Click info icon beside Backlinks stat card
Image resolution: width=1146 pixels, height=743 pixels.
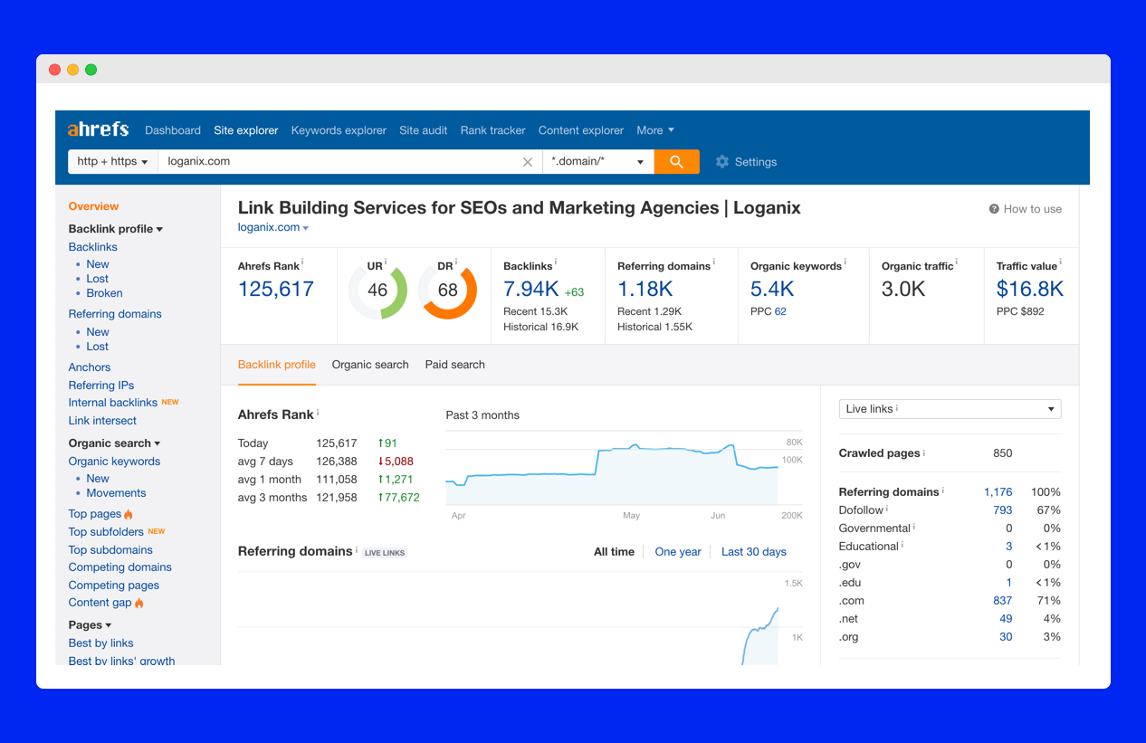click(x=557, y=262)
